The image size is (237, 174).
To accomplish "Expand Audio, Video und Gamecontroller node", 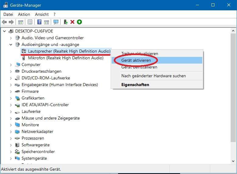I will (11, 38).
